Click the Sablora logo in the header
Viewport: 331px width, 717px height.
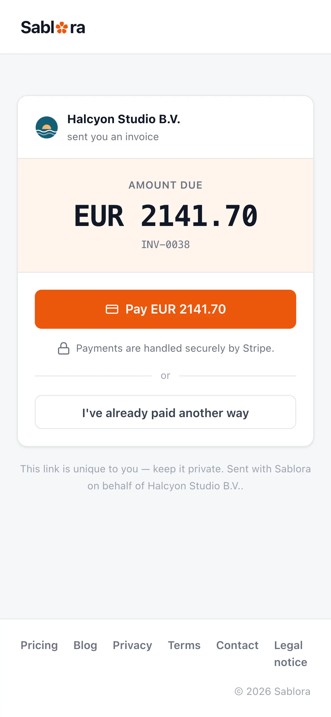(x=53, y=27)
